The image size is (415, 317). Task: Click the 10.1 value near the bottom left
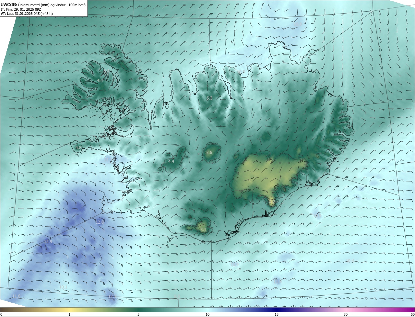pos(63,287)
